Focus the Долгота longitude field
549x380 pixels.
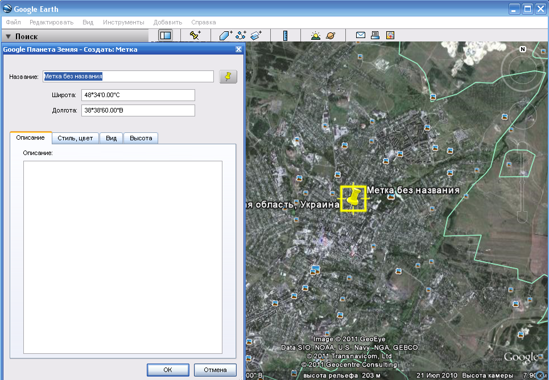(x=138, y=110)
